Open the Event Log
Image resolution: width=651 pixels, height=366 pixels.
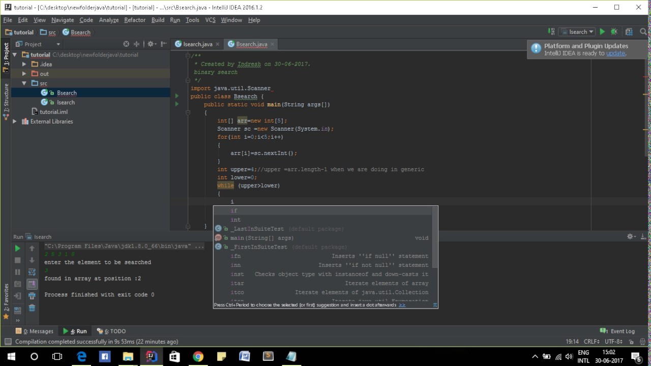(617, 331)
